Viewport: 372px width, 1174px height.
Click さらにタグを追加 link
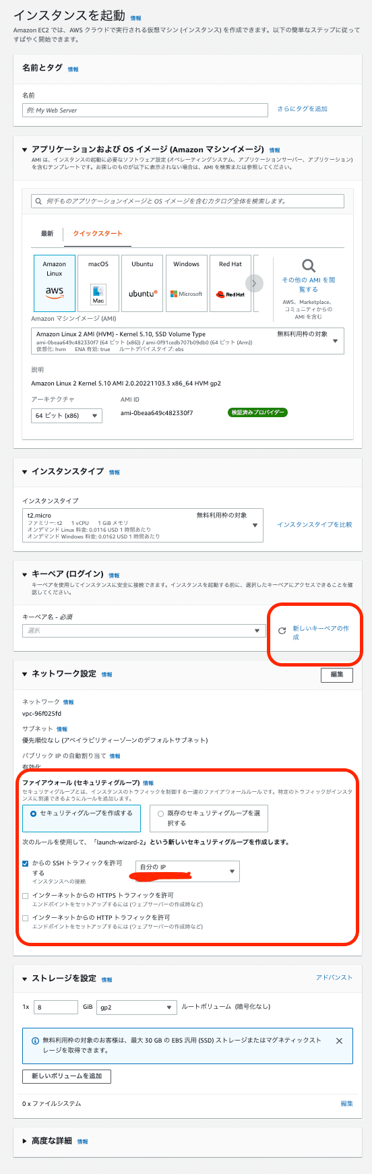tap(303, 109)
